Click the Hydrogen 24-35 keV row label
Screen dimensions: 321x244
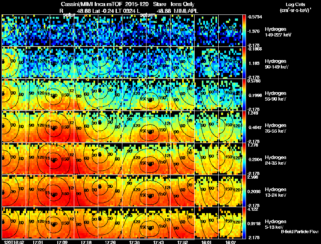276,160
